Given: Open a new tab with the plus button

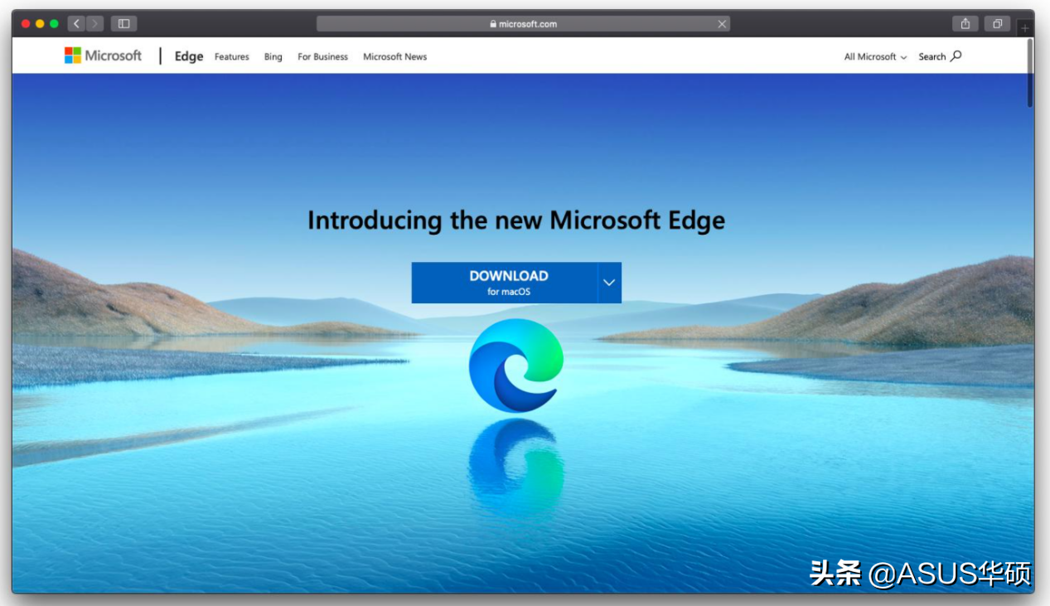Looking at the screenshot, I should click(1025, 27).
